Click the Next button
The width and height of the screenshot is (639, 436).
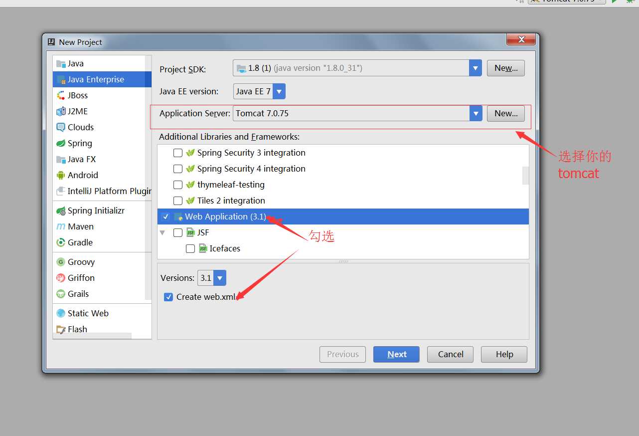pos(396,354)
